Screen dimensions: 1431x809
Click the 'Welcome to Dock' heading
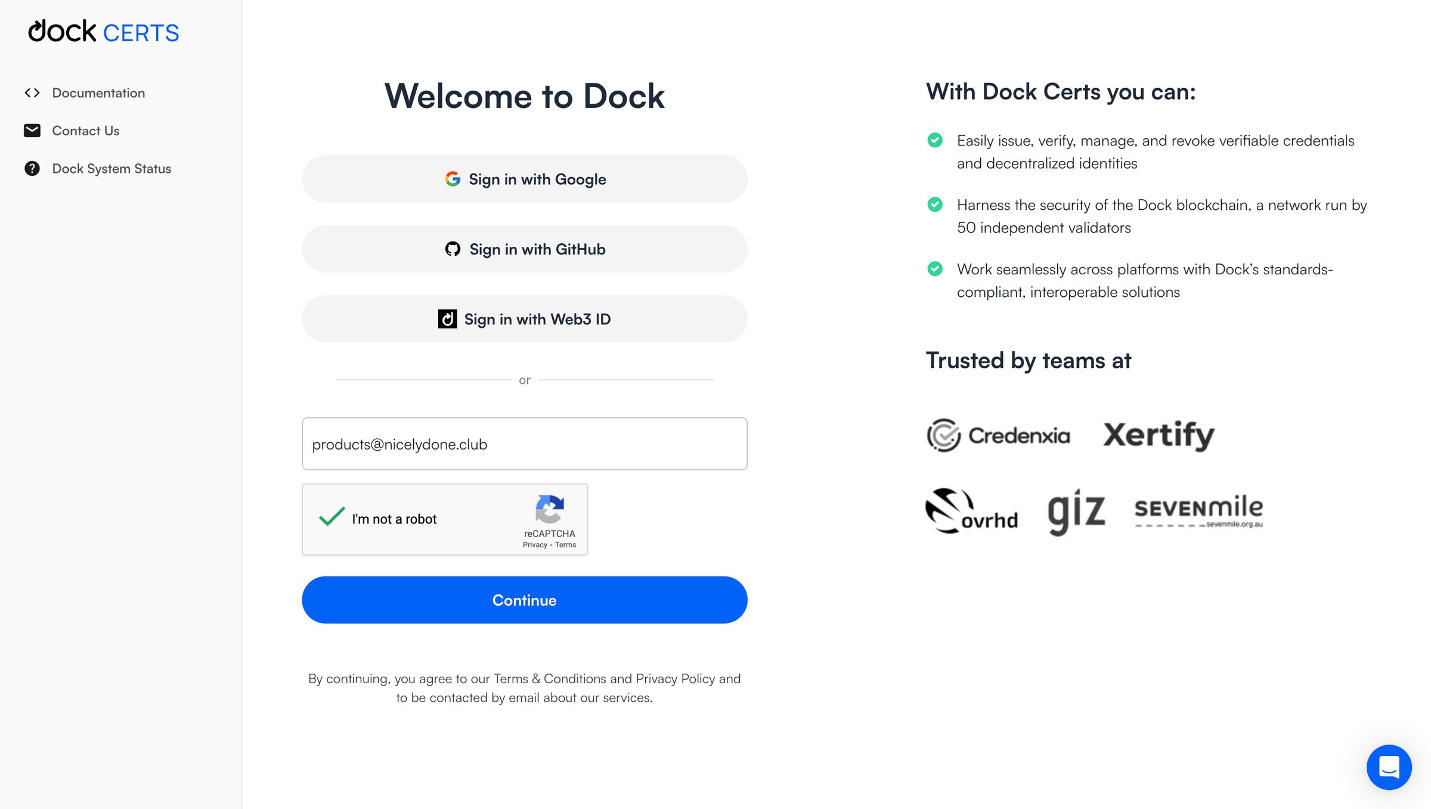click(x=524, y=96)
